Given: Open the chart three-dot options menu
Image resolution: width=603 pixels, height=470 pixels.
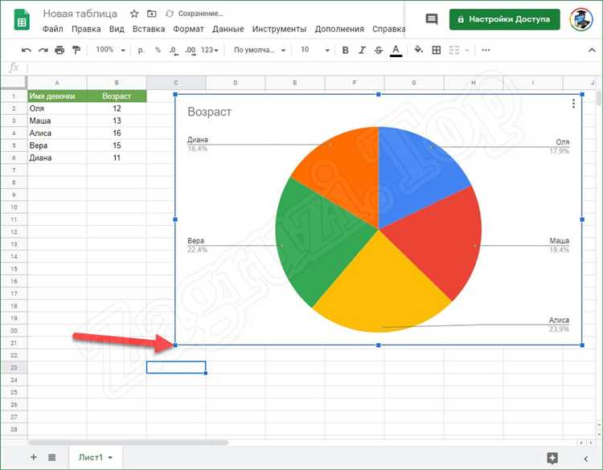Looking at the screenshot, I should click(x=573, y=104).
